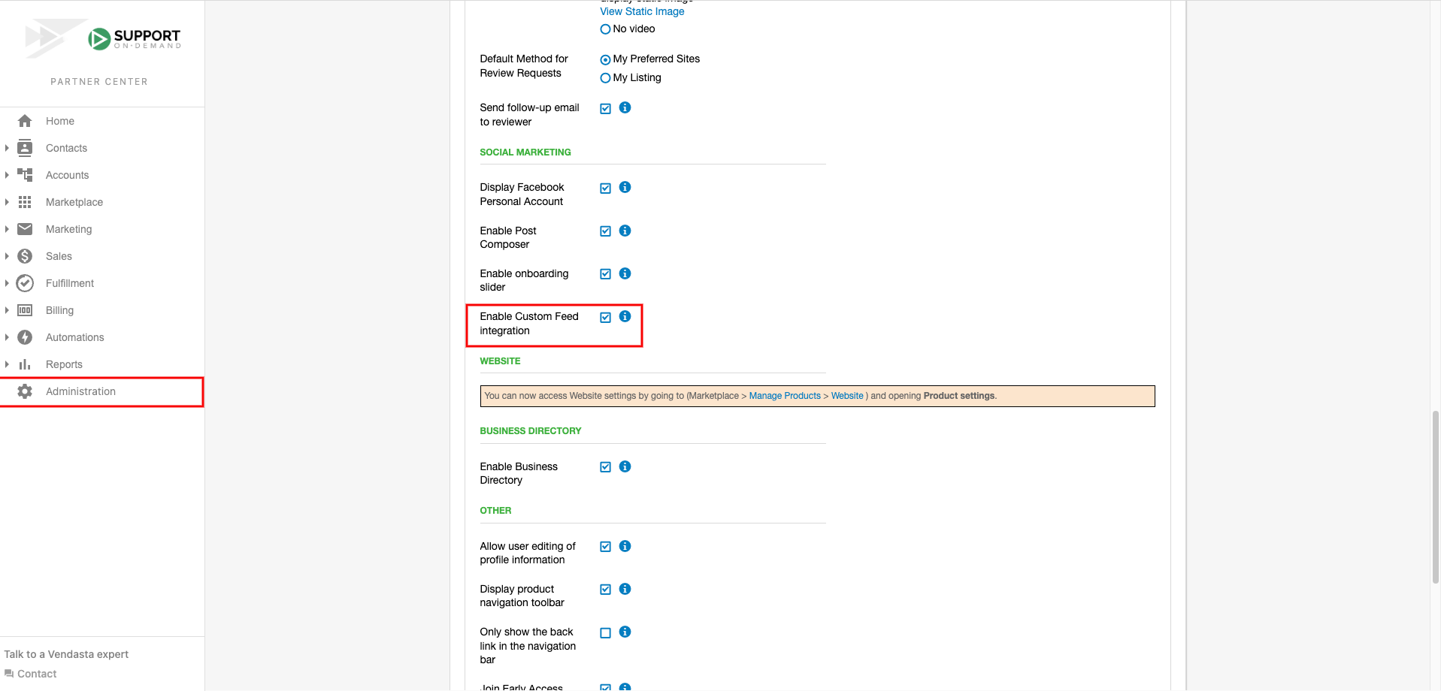Toggle Display product navigation toolbar checkbox
1441x691 pixels.
coord(605,590)
